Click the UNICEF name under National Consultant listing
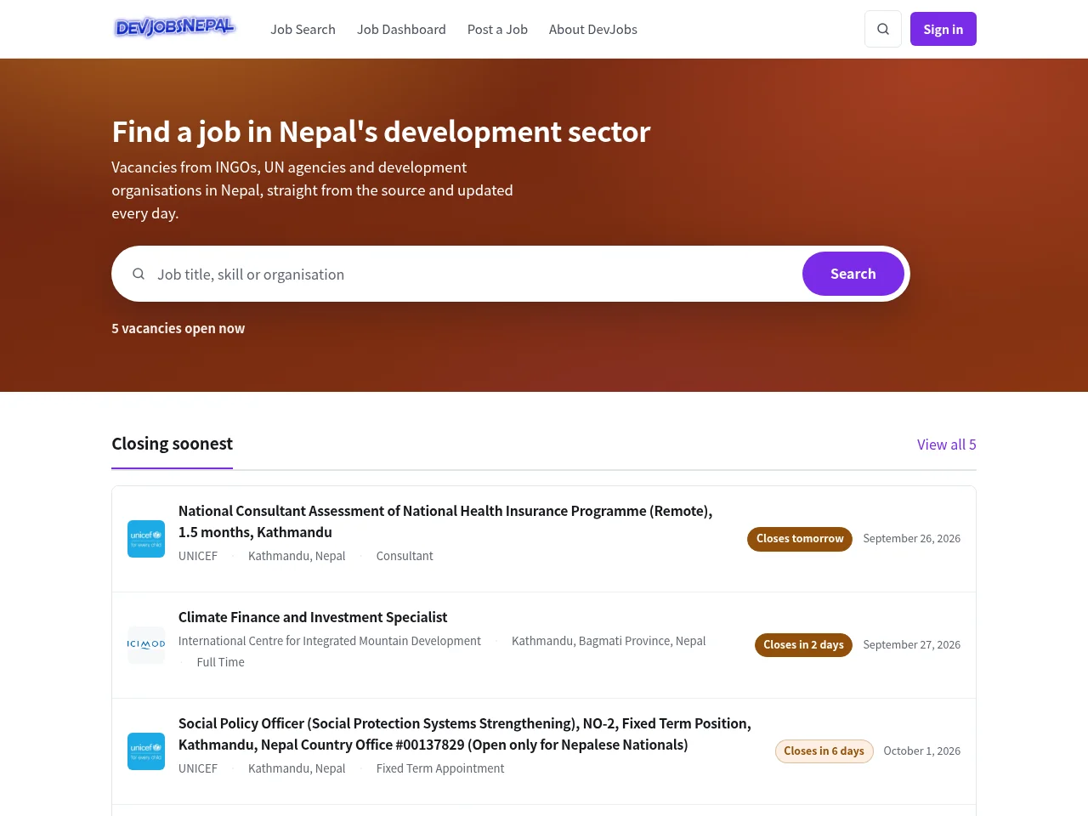 click(198, 556)
